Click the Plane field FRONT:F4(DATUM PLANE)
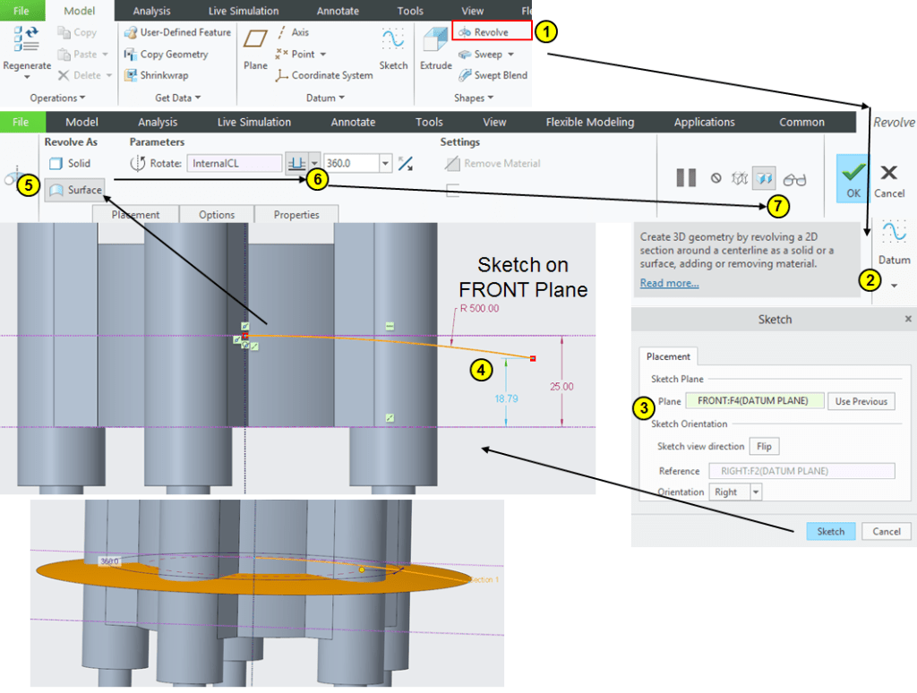 tap(753, 401)
